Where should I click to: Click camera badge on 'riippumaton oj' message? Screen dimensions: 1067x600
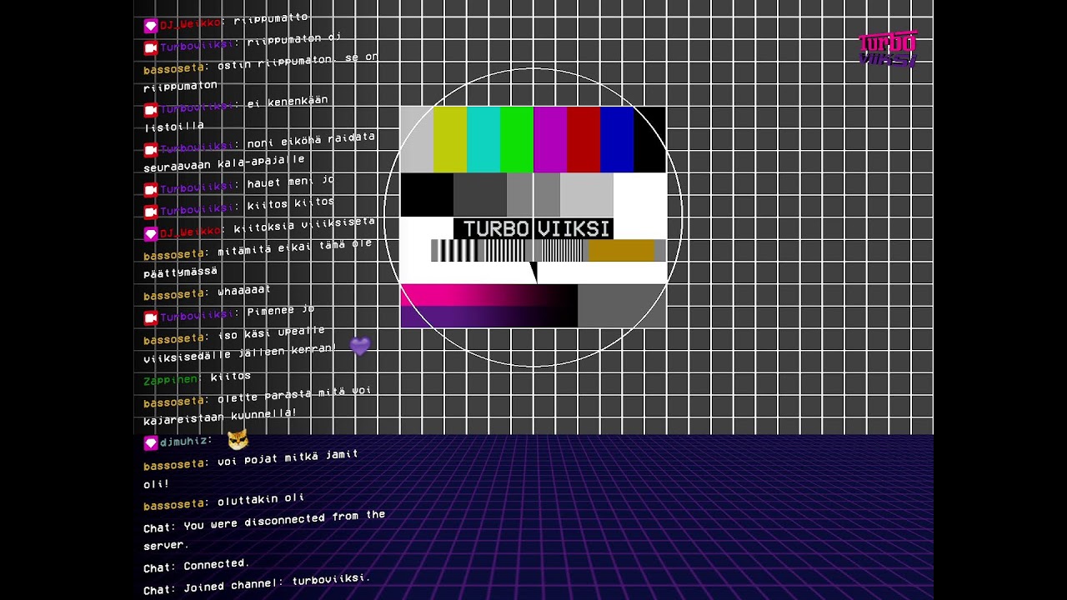(x=151, y=47)
